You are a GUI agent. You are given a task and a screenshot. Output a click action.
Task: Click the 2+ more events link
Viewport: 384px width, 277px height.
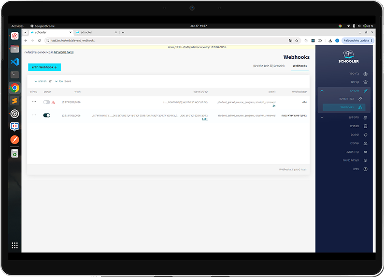274,106
